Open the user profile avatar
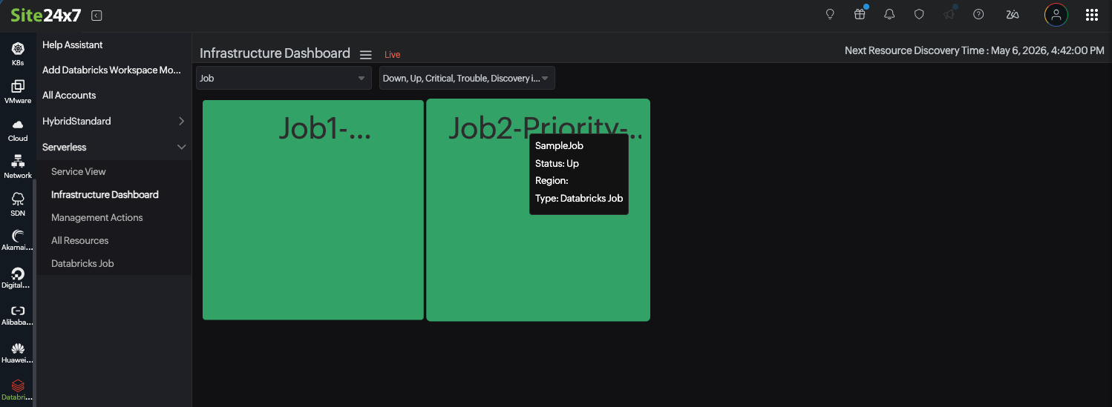Screen dimensions: 1112x407 pos(1056,14)
